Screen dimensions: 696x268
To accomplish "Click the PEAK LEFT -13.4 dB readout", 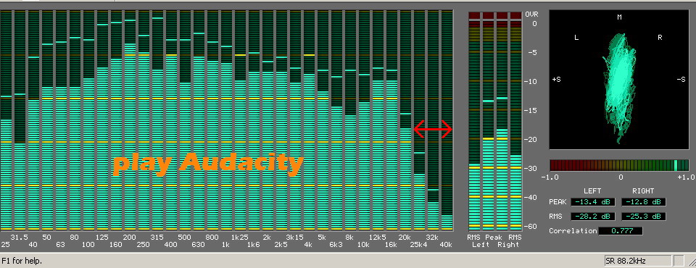I will point(592,202).
